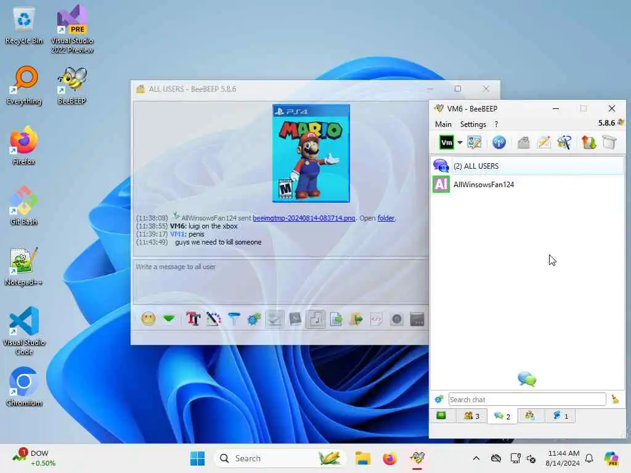Click the Write a message to all user box
Screen dimensions: 631x473
pos(280,280)
